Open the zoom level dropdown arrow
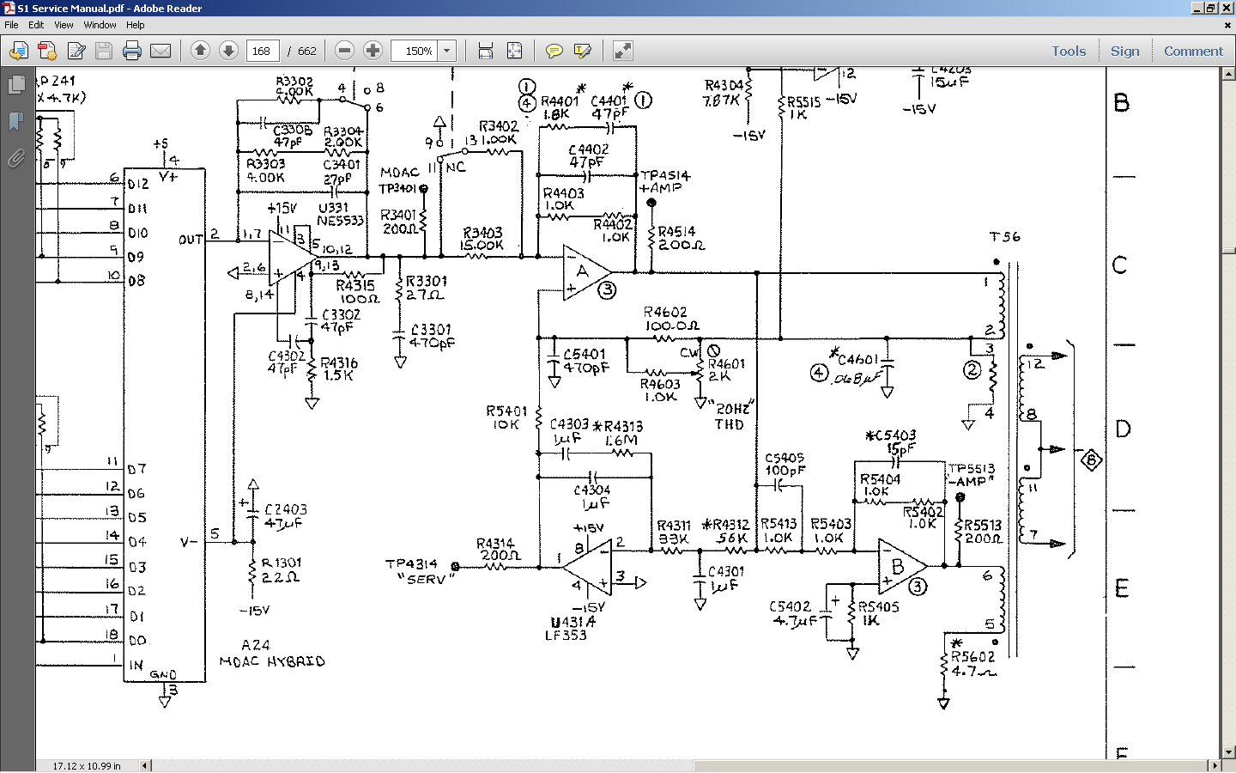This screenshot has height=773, width=1236. [447, 51]
